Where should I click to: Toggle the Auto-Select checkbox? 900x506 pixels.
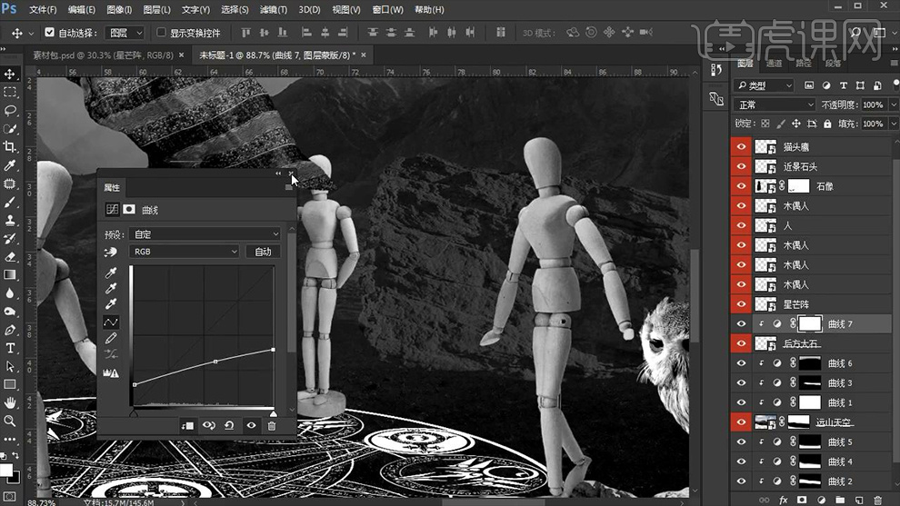(49, 33)
